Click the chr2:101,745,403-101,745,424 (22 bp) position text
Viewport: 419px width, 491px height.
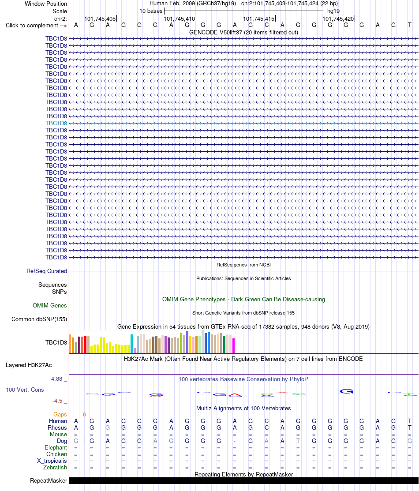pyautogui.click(x=289, y=4)
